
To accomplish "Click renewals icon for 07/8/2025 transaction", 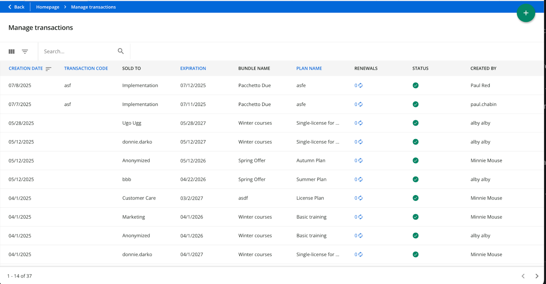I will click(360, 86).
